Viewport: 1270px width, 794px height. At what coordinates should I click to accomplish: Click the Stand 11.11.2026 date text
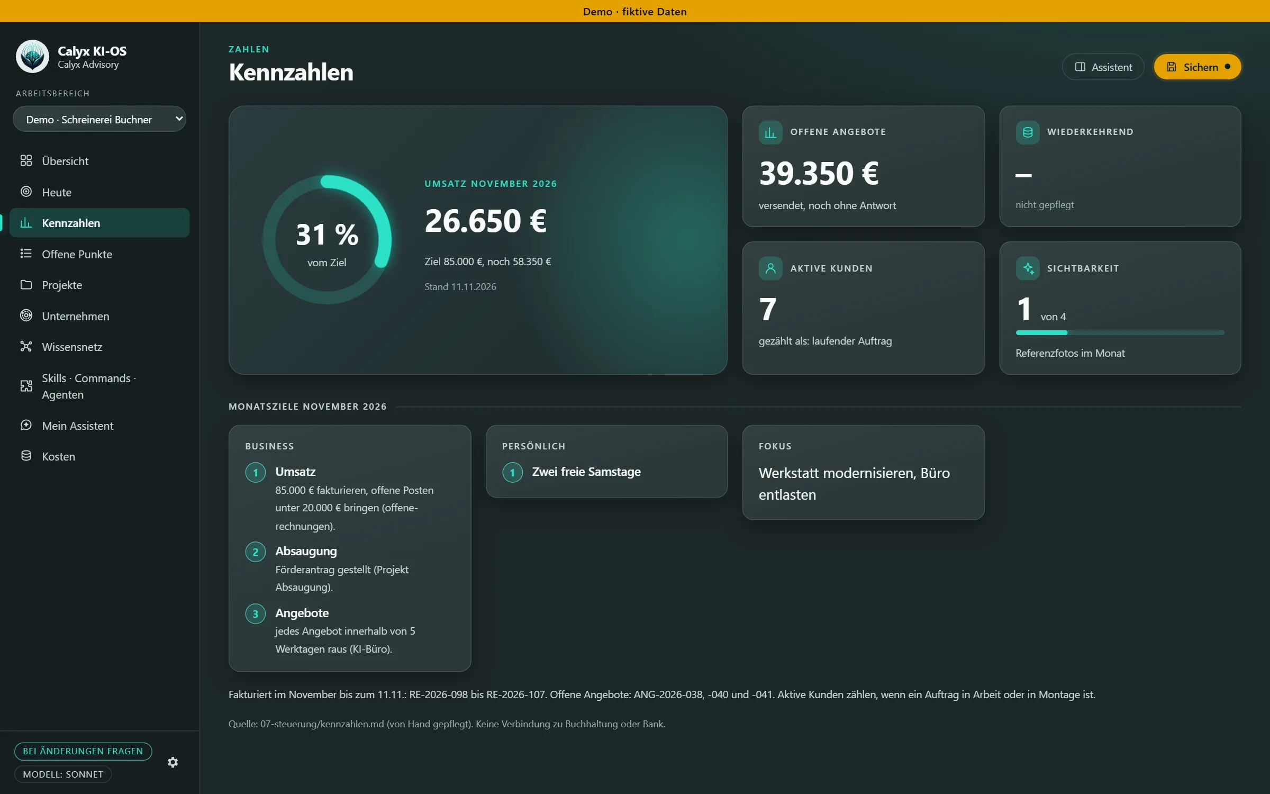click(460, 287)
